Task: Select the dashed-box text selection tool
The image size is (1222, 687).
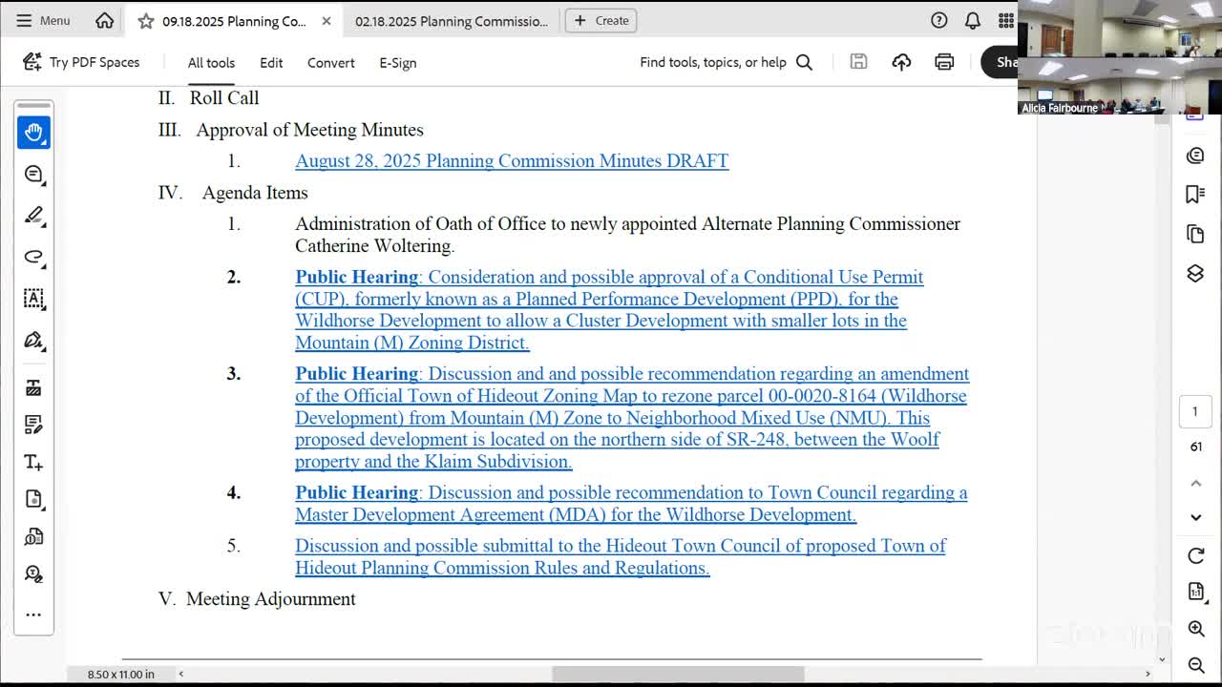Action: pyautogui.click(x=34, y=299)
